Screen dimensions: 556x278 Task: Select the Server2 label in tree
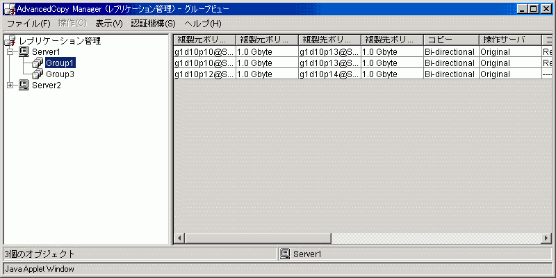click(x=47, y=85)
